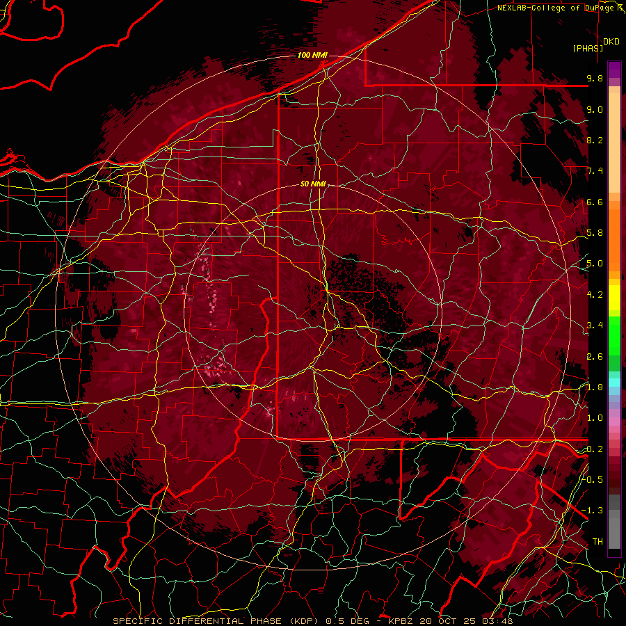
Task: Click the 9.0 legend value
Action: click(x=595, y=109)
